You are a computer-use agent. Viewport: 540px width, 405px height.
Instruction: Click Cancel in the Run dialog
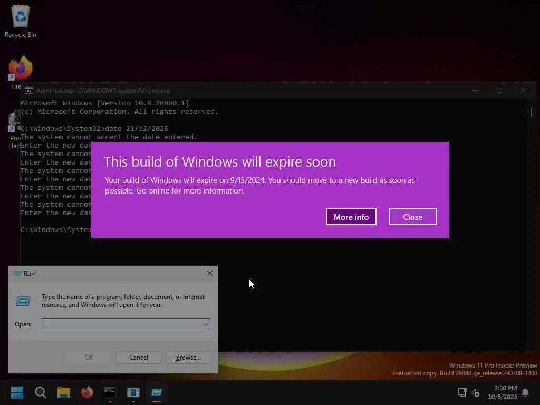coord(139,358)
